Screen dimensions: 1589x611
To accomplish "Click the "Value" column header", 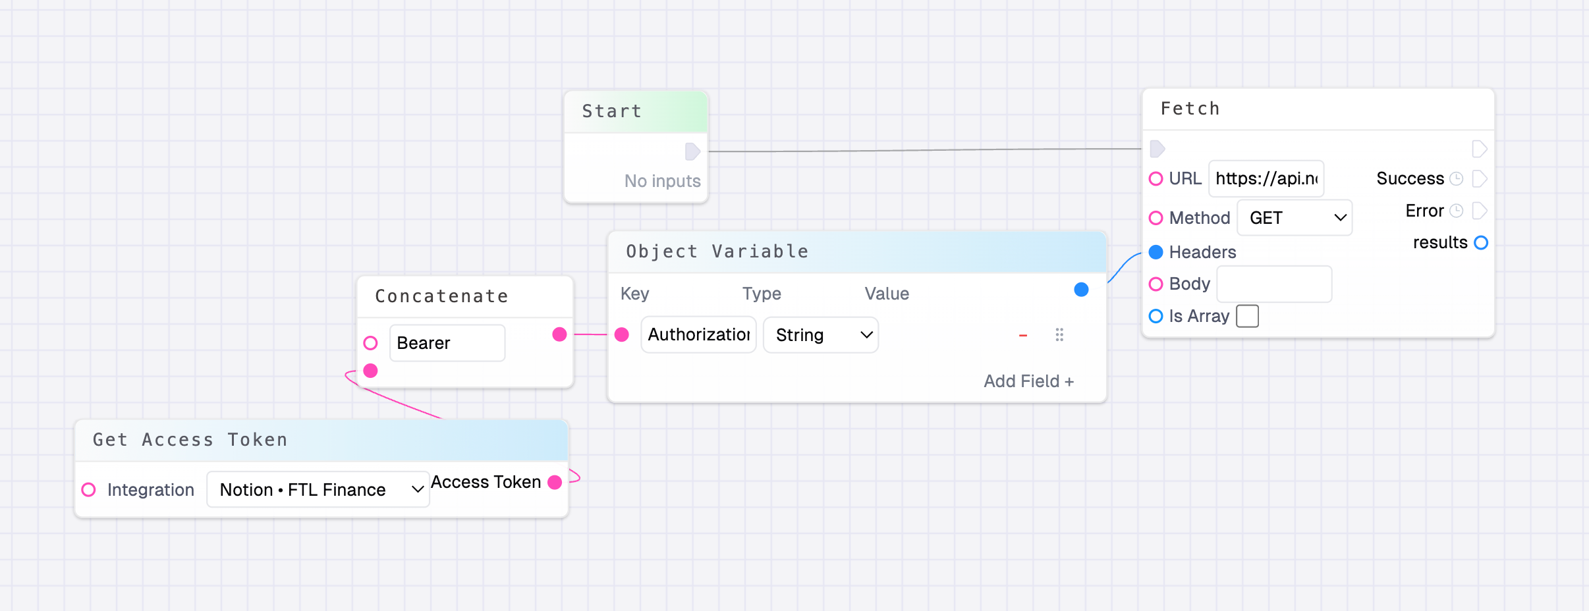I will 887,294.
